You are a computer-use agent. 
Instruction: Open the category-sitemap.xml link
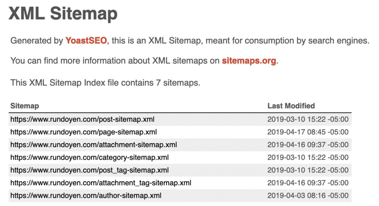[89, 158]
